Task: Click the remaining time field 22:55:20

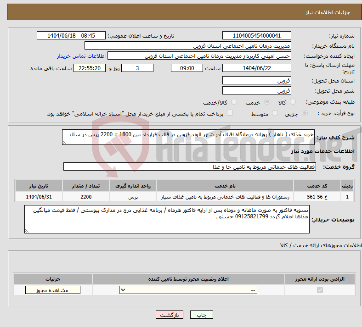Action: (x=90, y=68)
